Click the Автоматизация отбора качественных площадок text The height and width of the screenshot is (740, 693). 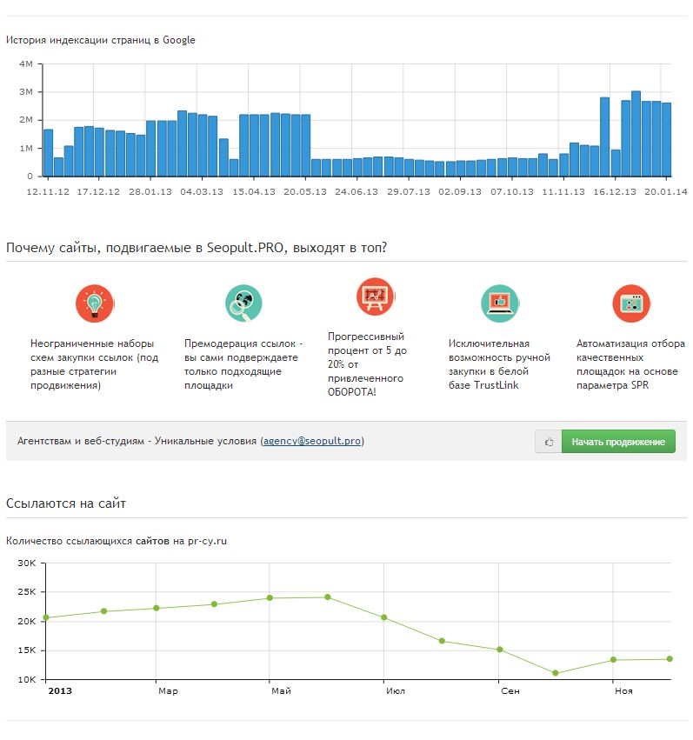point(630,364)
